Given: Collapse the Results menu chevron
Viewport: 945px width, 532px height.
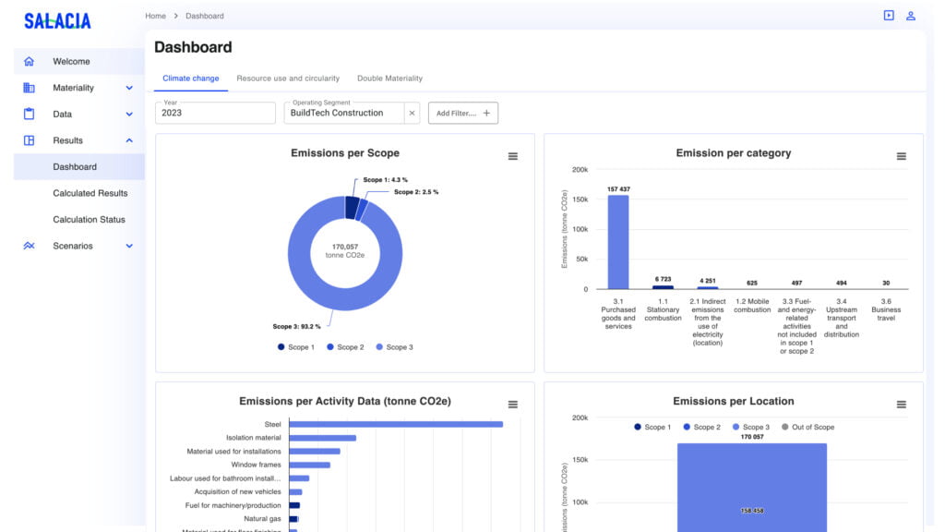Looking at the screenshot, I should 129,141.
